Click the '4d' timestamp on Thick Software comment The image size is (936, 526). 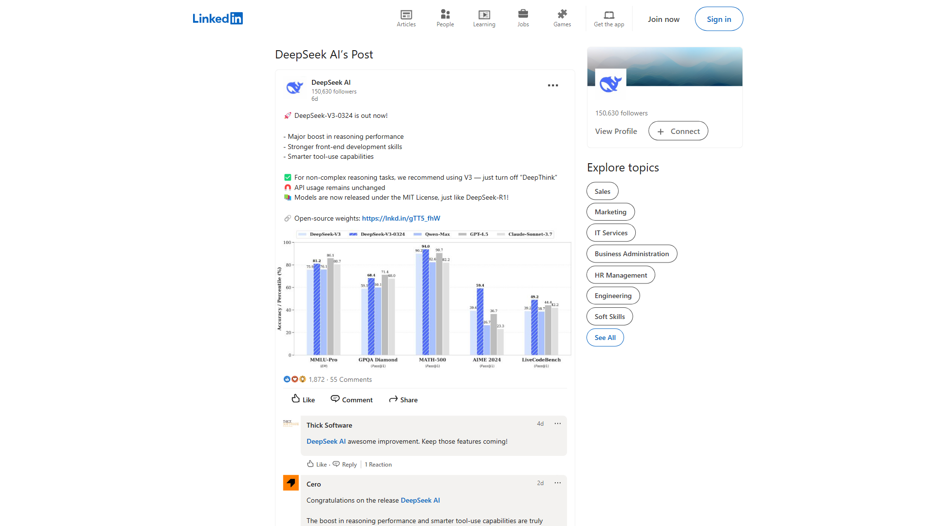tap(540, 424)
